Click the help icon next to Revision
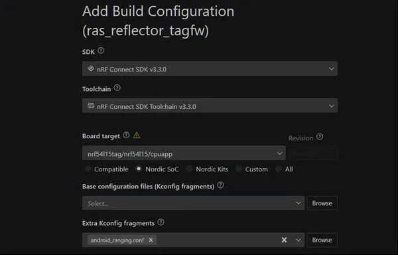The height and width of the screenshot is (255, 398). pos(320,137)
